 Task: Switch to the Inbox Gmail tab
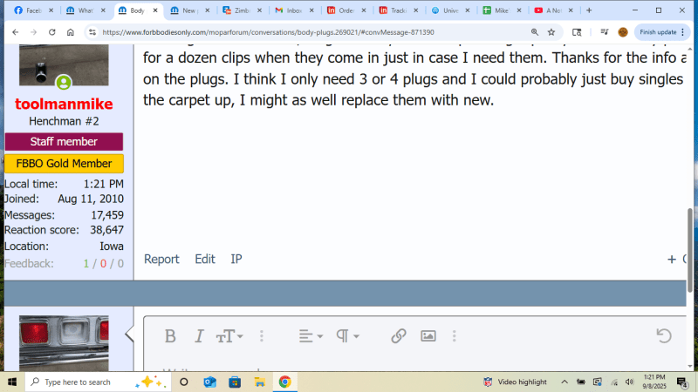point(291,10)
